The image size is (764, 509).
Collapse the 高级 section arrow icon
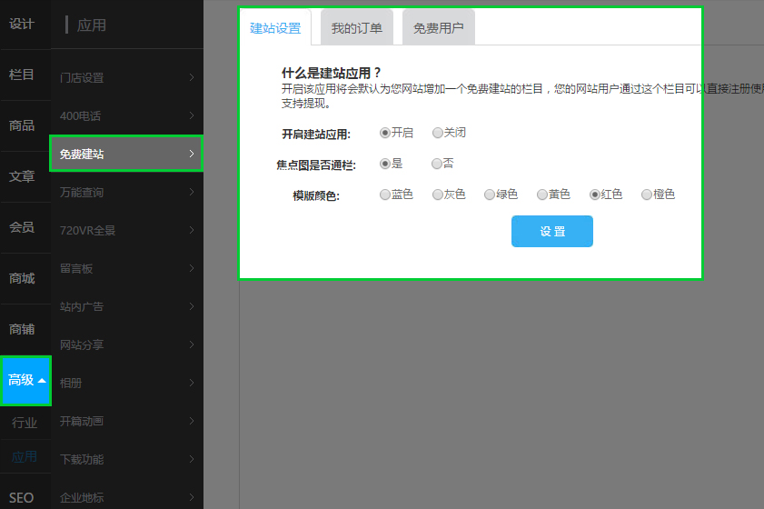coord(41,381)
